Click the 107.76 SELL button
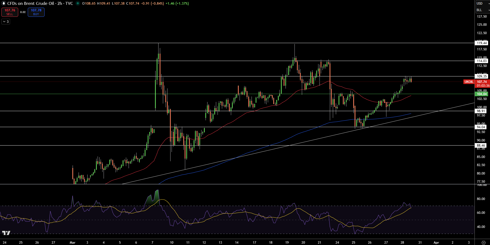This screenshot has width=490, height=245. (x=10, y=12)
